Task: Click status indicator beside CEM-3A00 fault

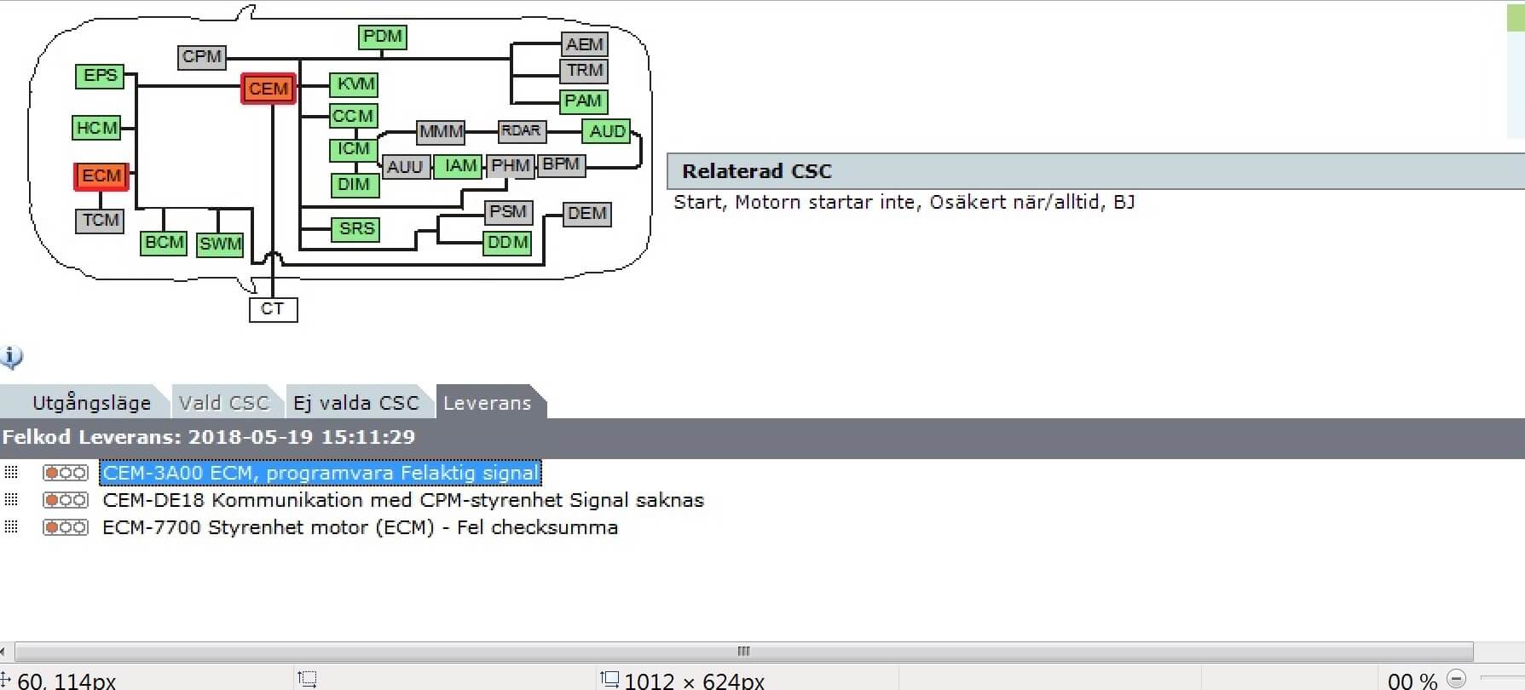Action: (x=66, y=473)
